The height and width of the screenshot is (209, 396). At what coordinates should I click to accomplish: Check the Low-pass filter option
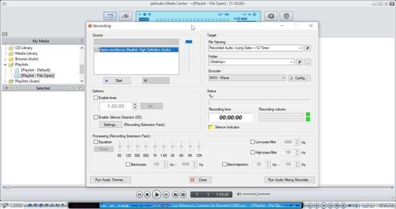pyautogui.click(x=252, y=142)
